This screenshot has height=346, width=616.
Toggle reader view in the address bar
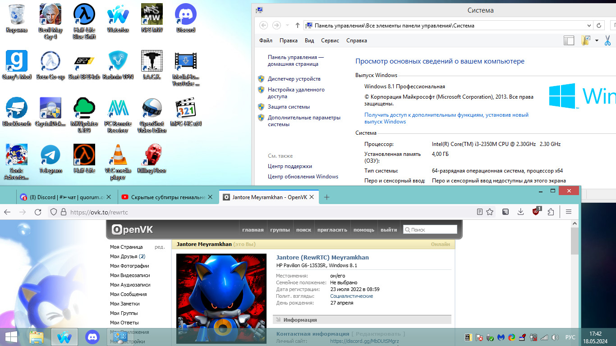480,212
